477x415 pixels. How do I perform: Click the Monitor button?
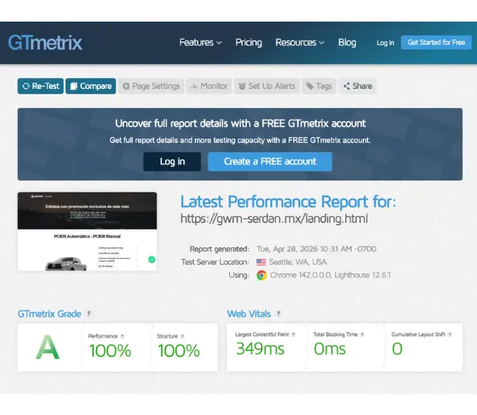click(209, 87)
